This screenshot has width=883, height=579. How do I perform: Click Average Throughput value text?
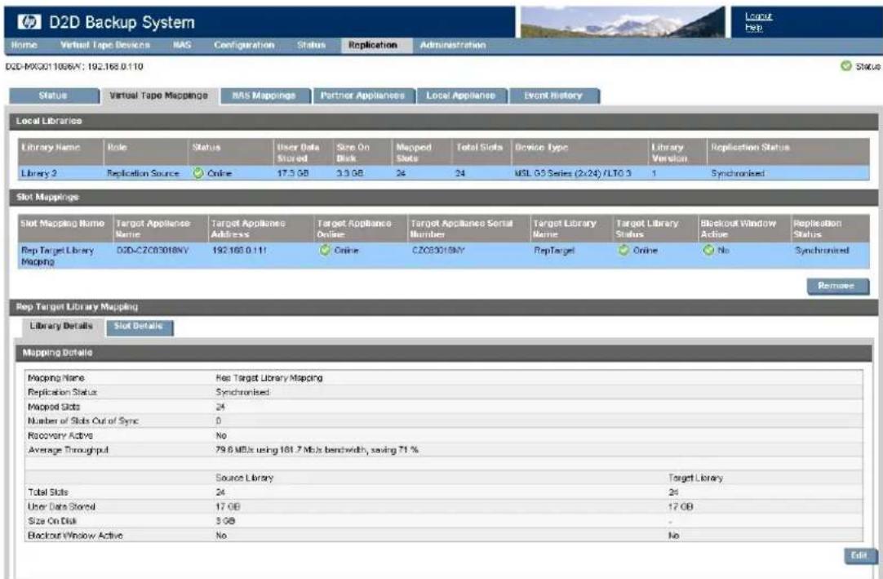[317, 450]
